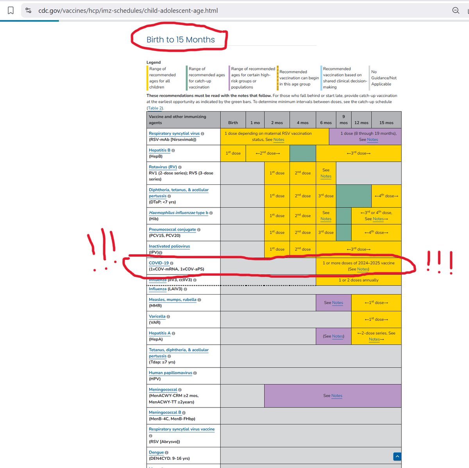This screenshot has height=468, width=469.
Task: Click info icon next to Meningococcal
Action: 180,390
